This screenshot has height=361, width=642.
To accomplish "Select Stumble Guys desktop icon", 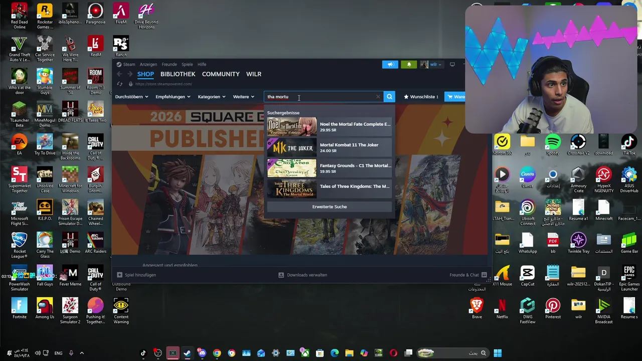I will [45, 82].
